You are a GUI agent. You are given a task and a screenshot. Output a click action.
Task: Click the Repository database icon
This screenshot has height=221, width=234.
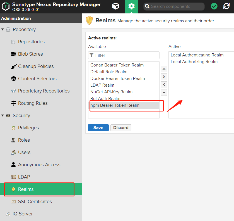(8, 29)
